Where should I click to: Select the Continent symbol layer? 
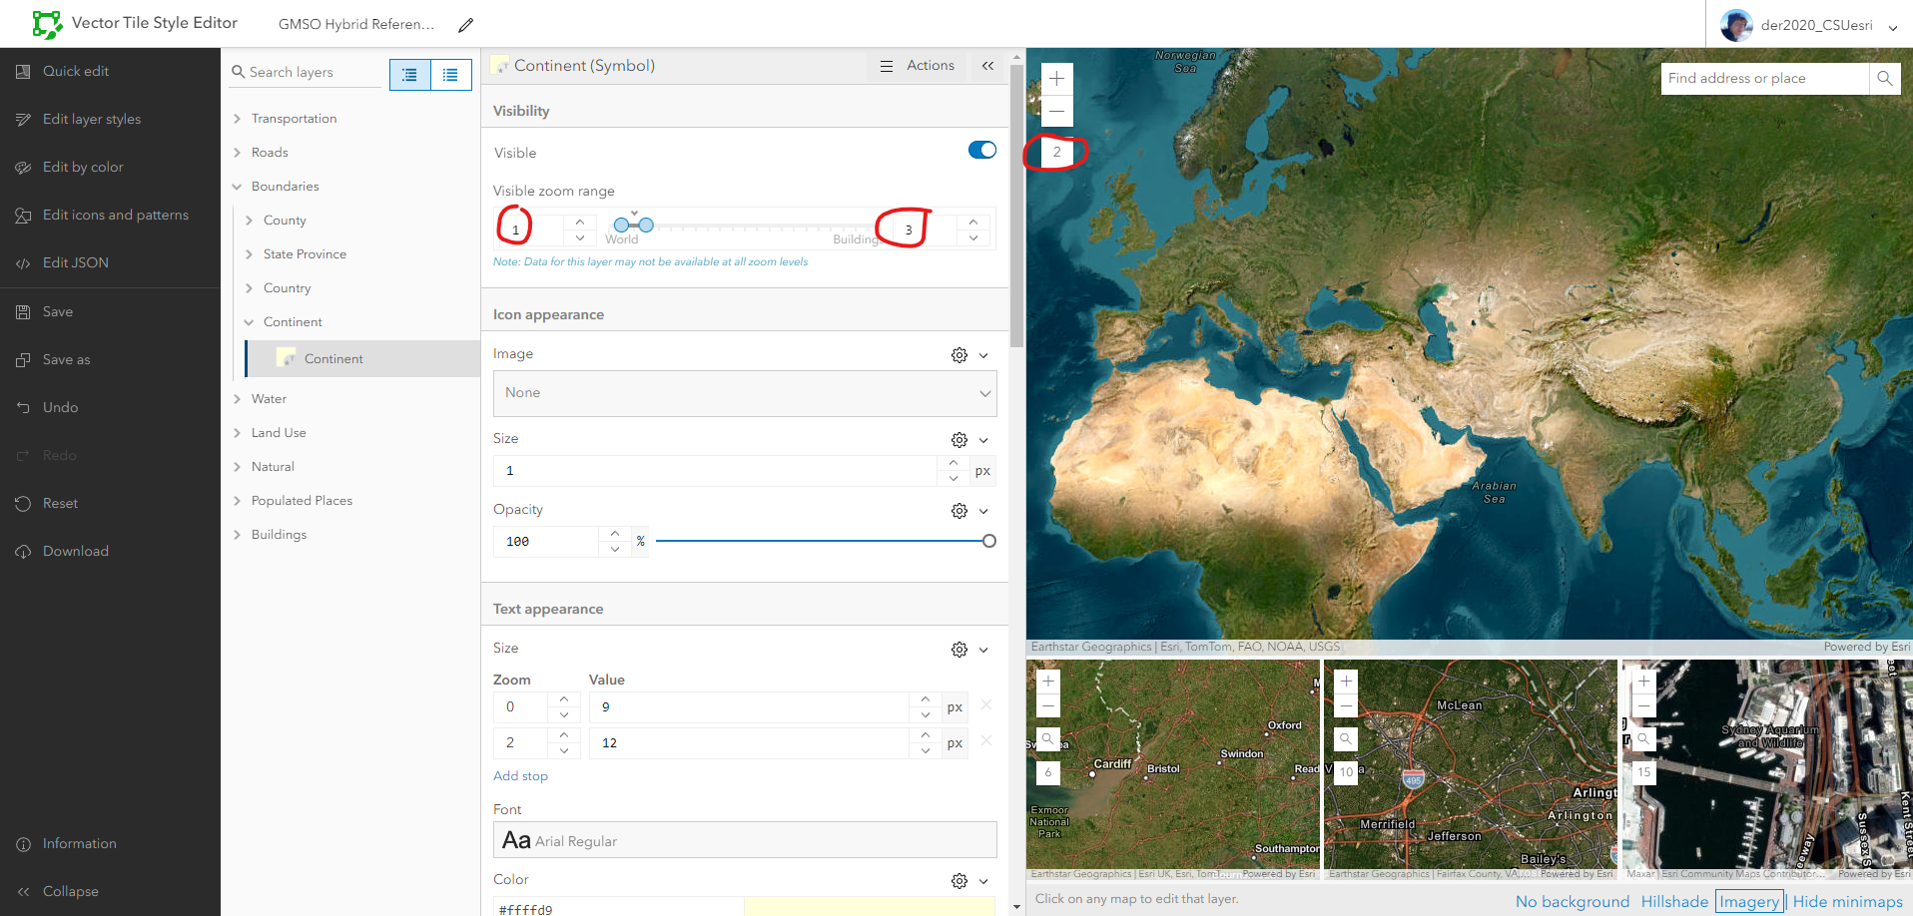[362, 358]
